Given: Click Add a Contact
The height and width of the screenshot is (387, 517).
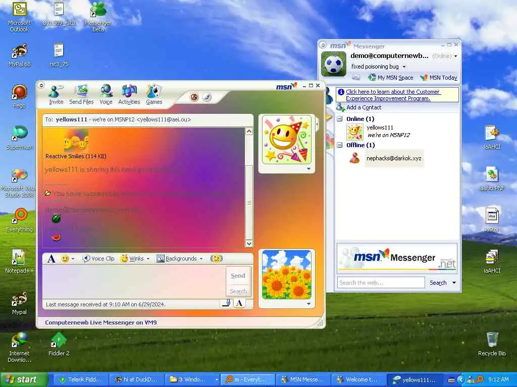Looking at the screenshot, I should pyautogui.click(x=359, y=107).
